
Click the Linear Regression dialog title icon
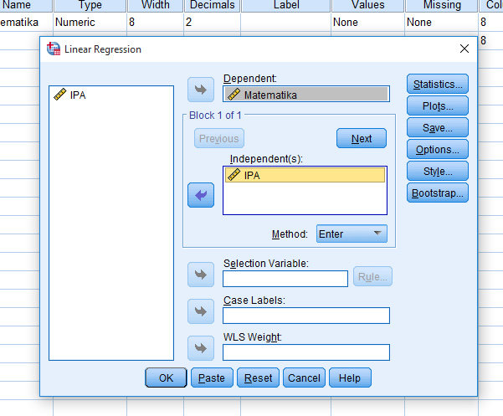point(54,49)
